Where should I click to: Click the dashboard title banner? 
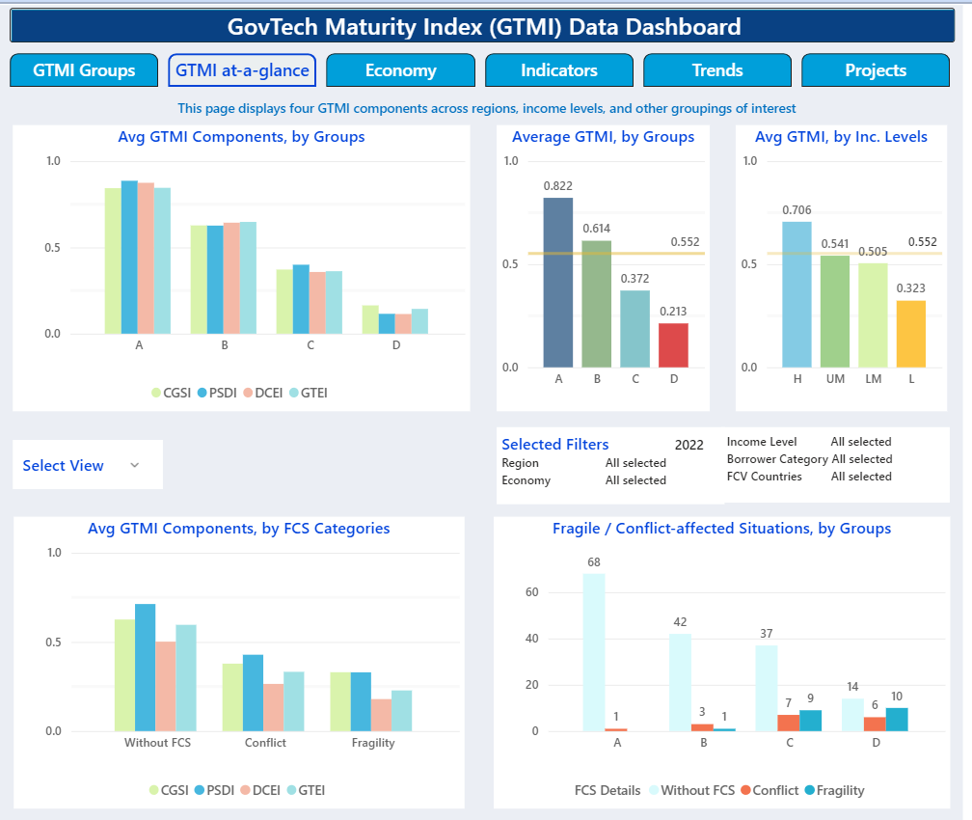tap(482, 26)
